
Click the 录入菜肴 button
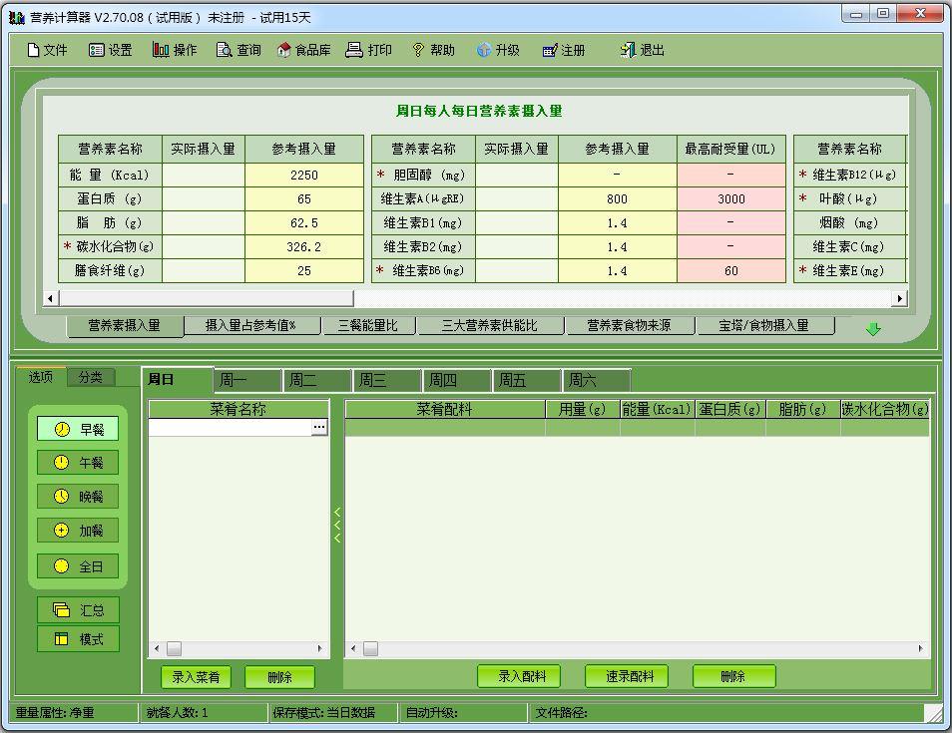(196, 677)
